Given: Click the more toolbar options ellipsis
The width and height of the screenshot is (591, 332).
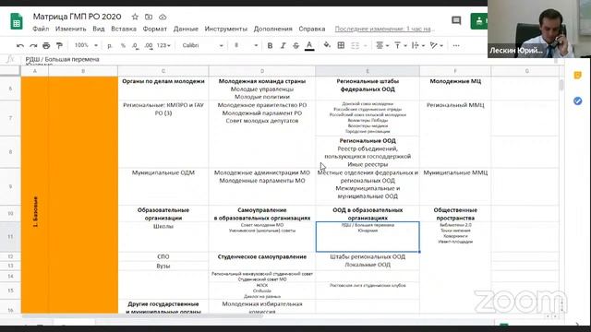Looking at the screenshot, I should click(x=456, y=45).
